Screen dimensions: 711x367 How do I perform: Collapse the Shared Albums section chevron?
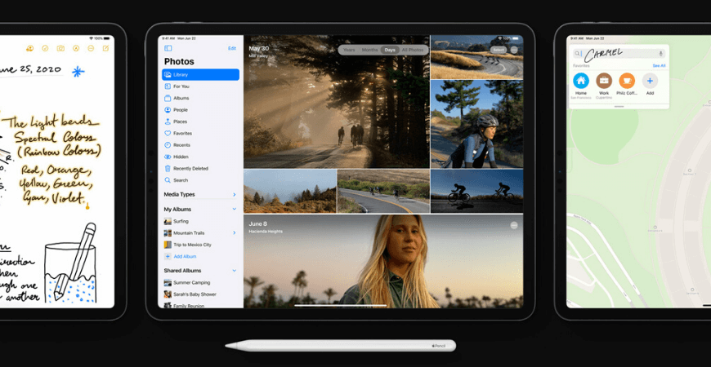point(235,271)
